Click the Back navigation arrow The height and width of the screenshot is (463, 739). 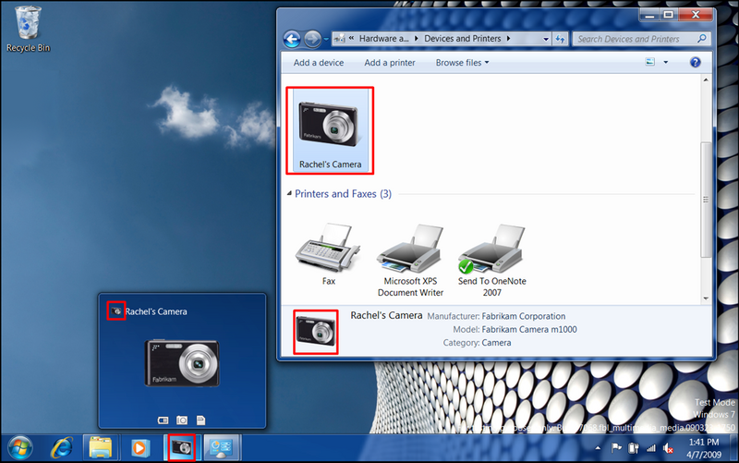coord(293,39)
